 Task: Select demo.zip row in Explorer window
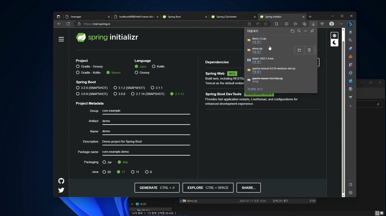247,201
